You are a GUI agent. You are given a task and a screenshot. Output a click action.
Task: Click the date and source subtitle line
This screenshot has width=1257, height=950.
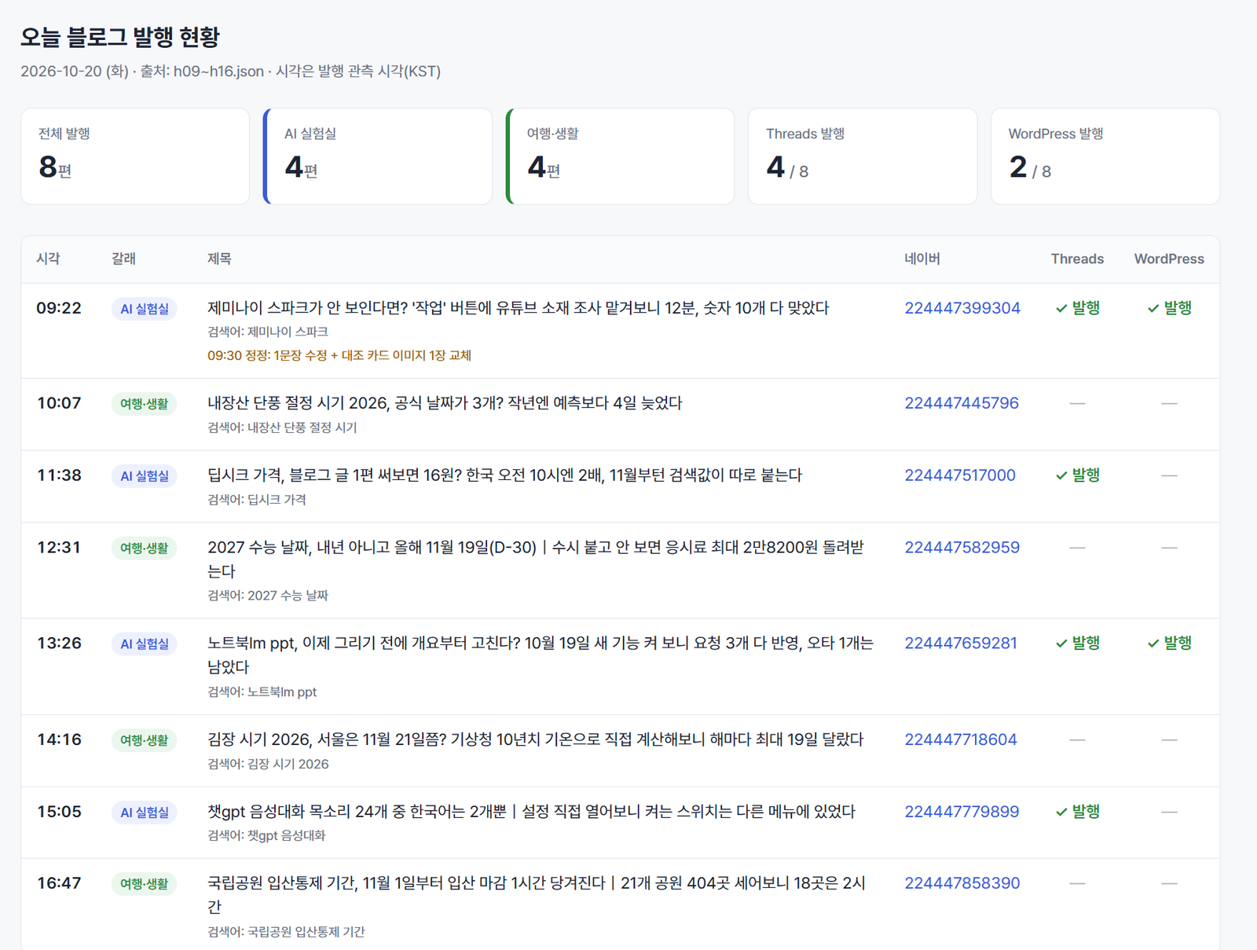(231, 72)
